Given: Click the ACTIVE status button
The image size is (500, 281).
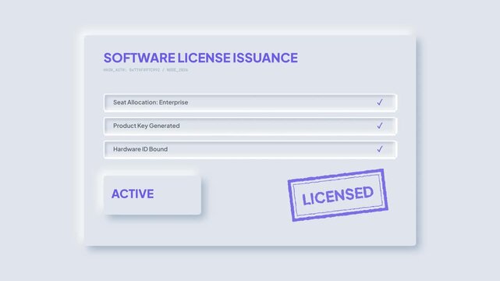Looking at the screenshot, I should coord(152,194).
